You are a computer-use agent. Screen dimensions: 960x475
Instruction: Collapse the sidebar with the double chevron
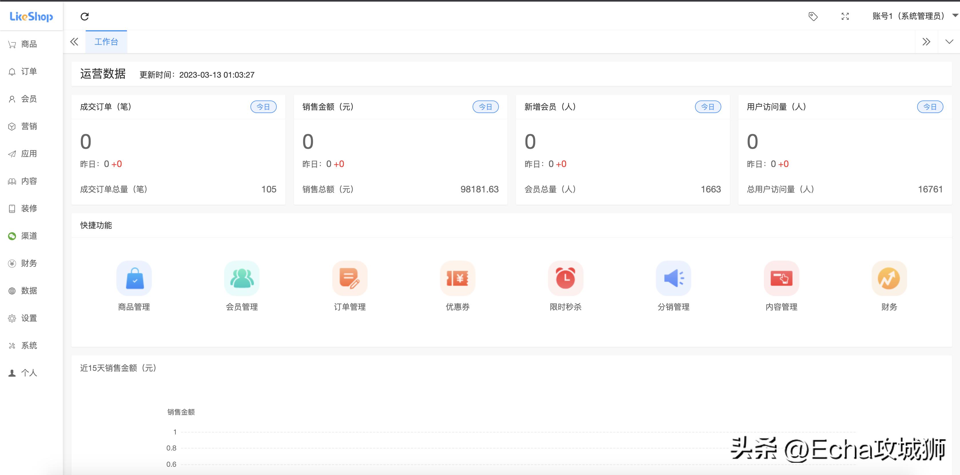(74, 42)
